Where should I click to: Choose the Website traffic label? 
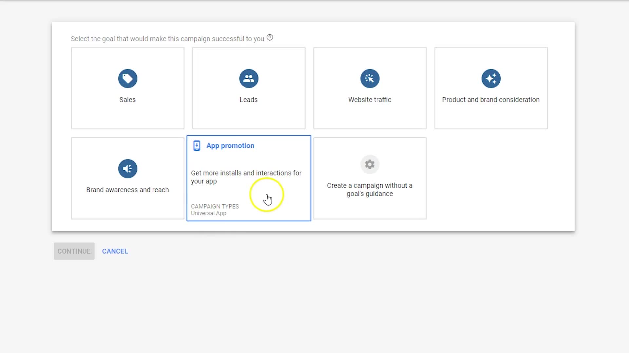pos(370,100)
